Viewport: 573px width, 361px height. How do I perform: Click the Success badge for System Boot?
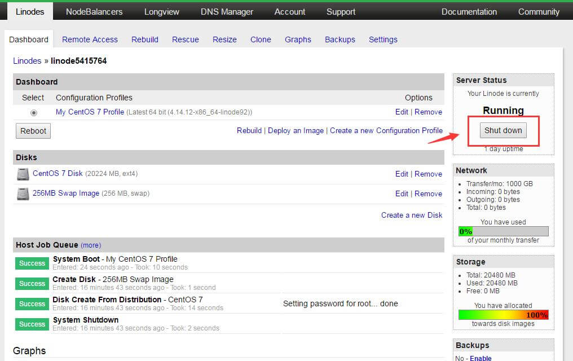[32, 263]
